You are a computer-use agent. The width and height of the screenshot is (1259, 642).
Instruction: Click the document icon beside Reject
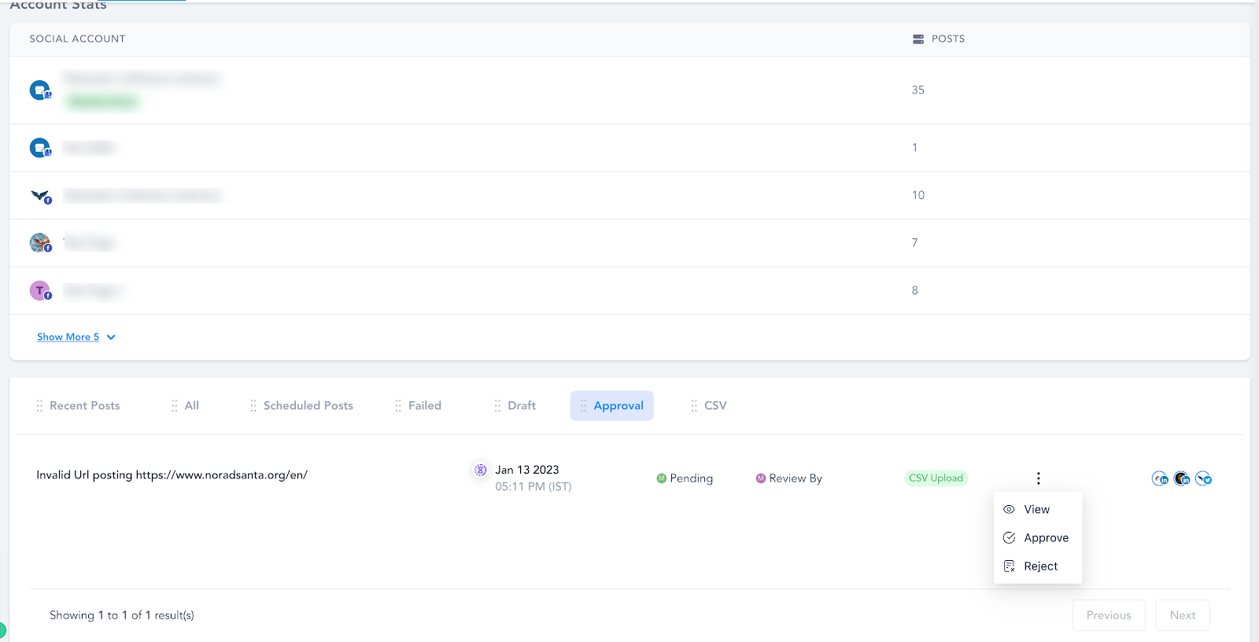(1009, 566)
